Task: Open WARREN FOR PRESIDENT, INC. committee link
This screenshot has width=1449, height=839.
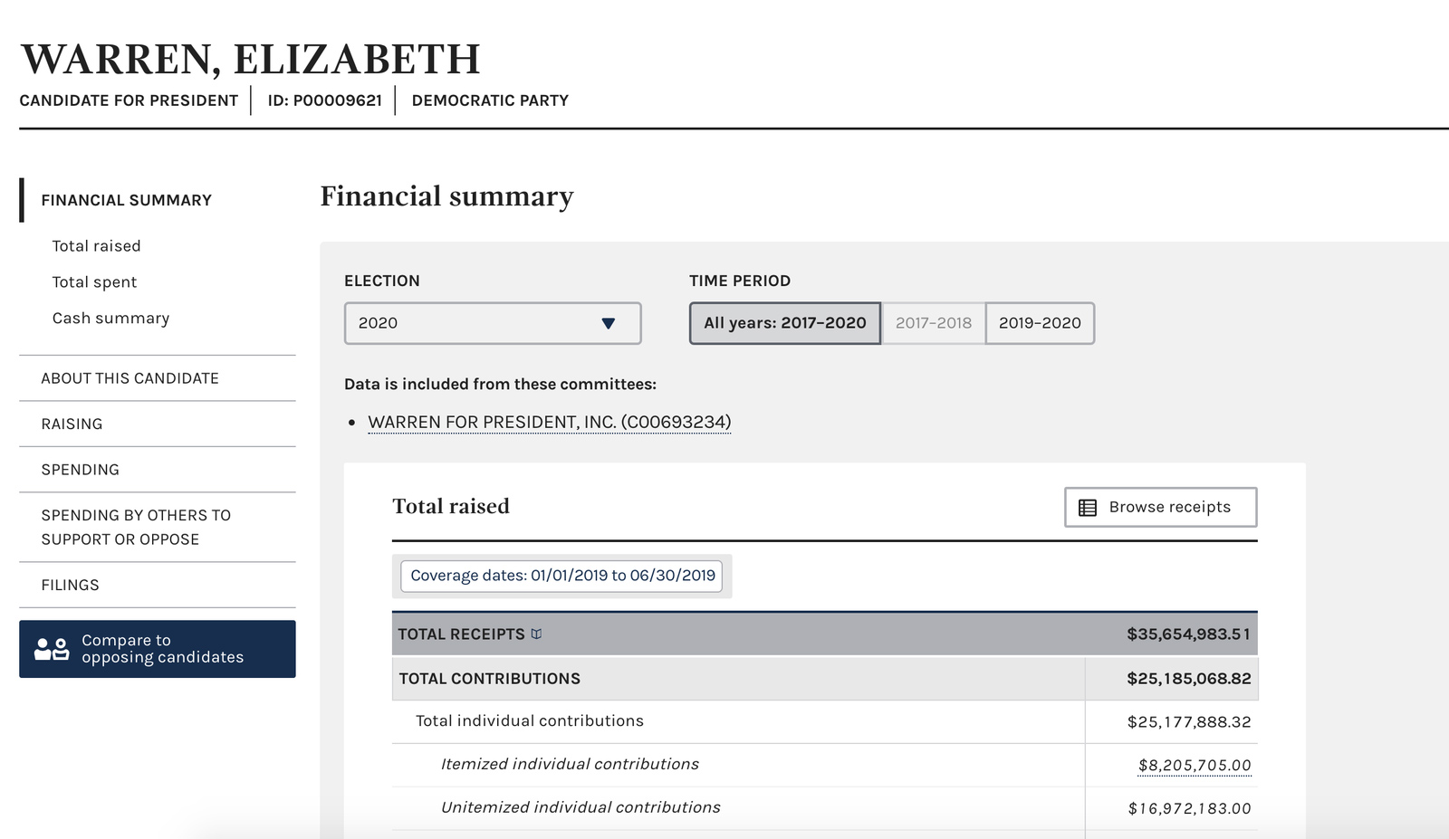Action: click(x=548, y=422)
